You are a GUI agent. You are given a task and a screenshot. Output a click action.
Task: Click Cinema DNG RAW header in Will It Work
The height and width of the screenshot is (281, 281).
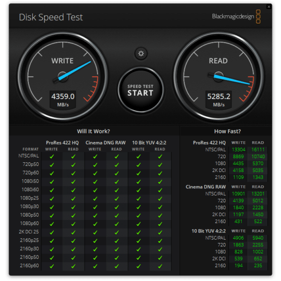tap(106, 143)
